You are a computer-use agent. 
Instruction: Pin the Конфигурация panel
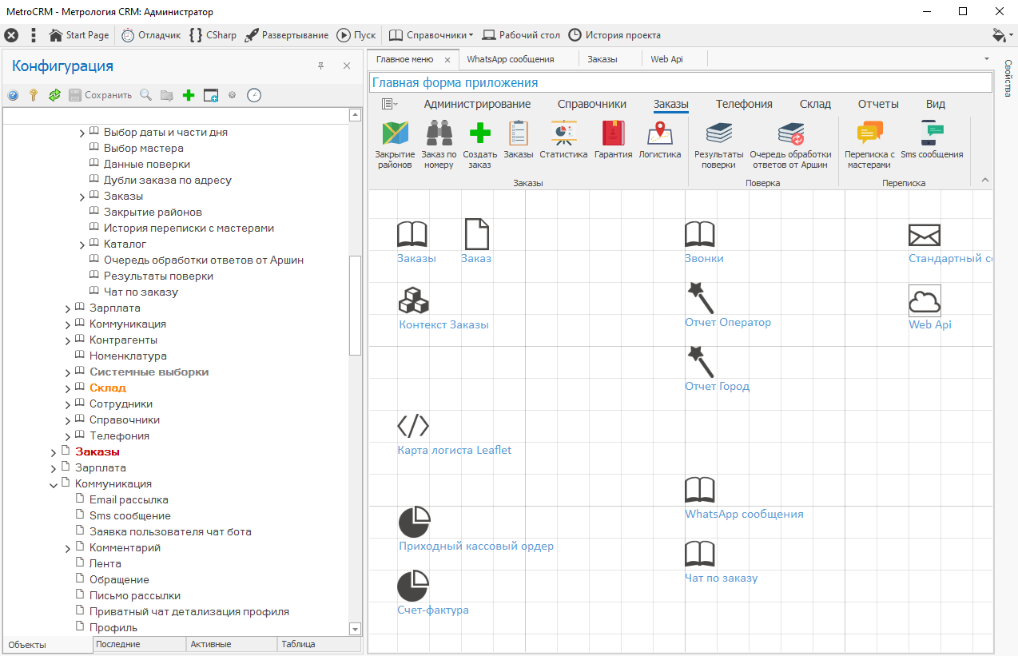321,66
